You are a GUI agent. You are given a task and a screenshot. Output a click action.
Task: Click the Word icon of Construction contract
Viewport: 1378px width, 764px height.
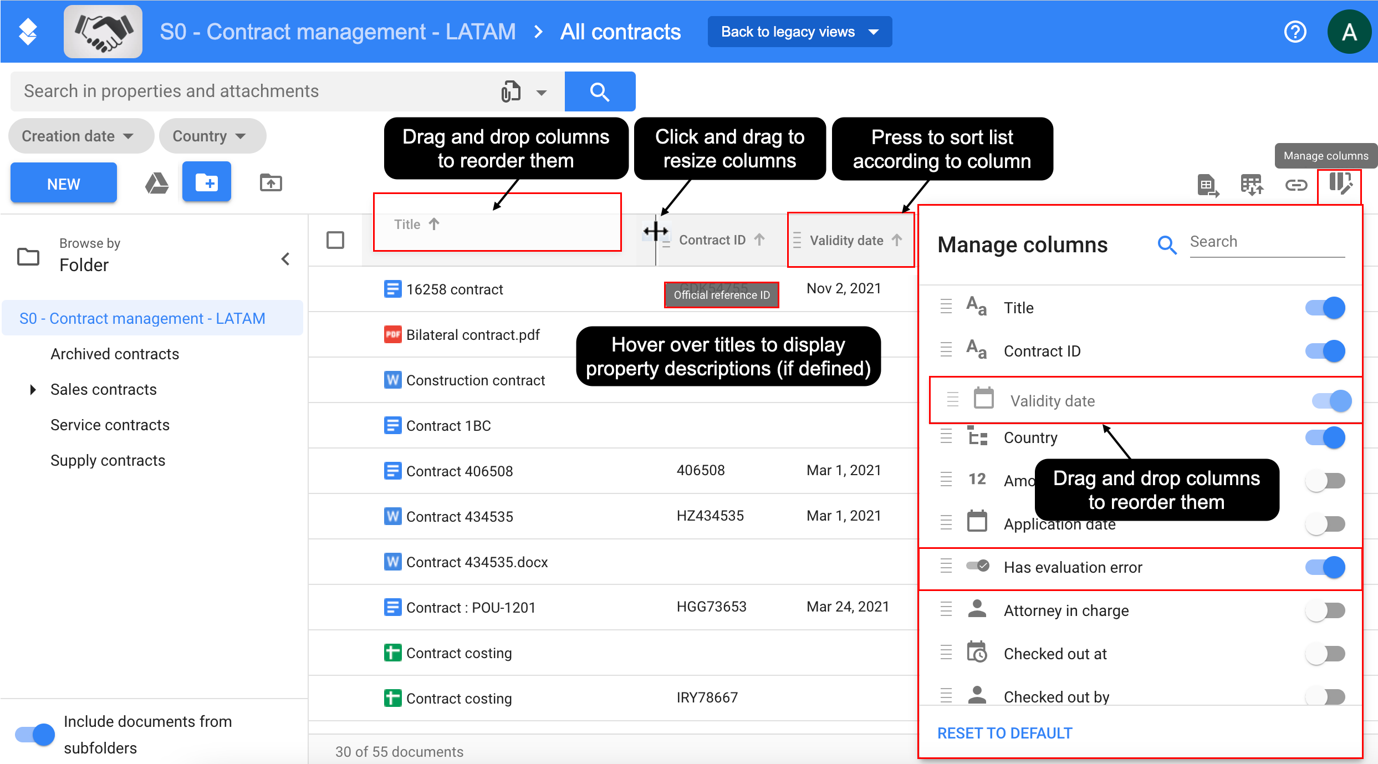pos(392,380)
